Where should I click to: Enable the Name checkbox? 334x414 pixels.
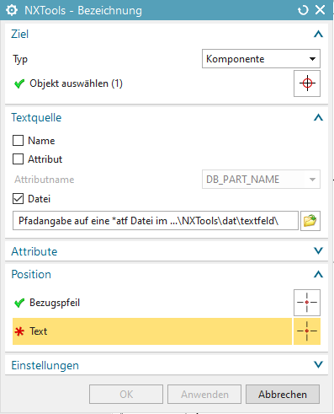pos(18,141)
